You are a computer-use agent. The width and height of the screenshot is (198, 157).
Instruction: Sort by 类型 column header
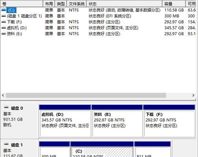pos(61,4)
